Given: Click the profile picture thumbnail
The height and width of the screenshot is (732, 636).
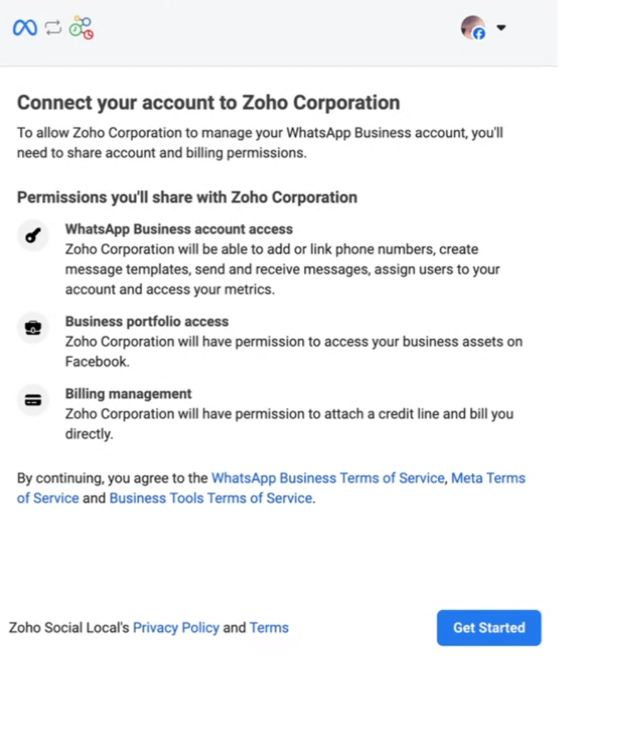Looking at the screenshot, I should click(x=472, y=28).
